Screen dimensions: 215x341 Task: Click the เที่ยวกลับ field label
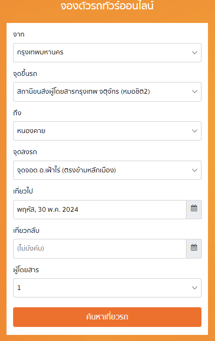(x=26, y=230)
